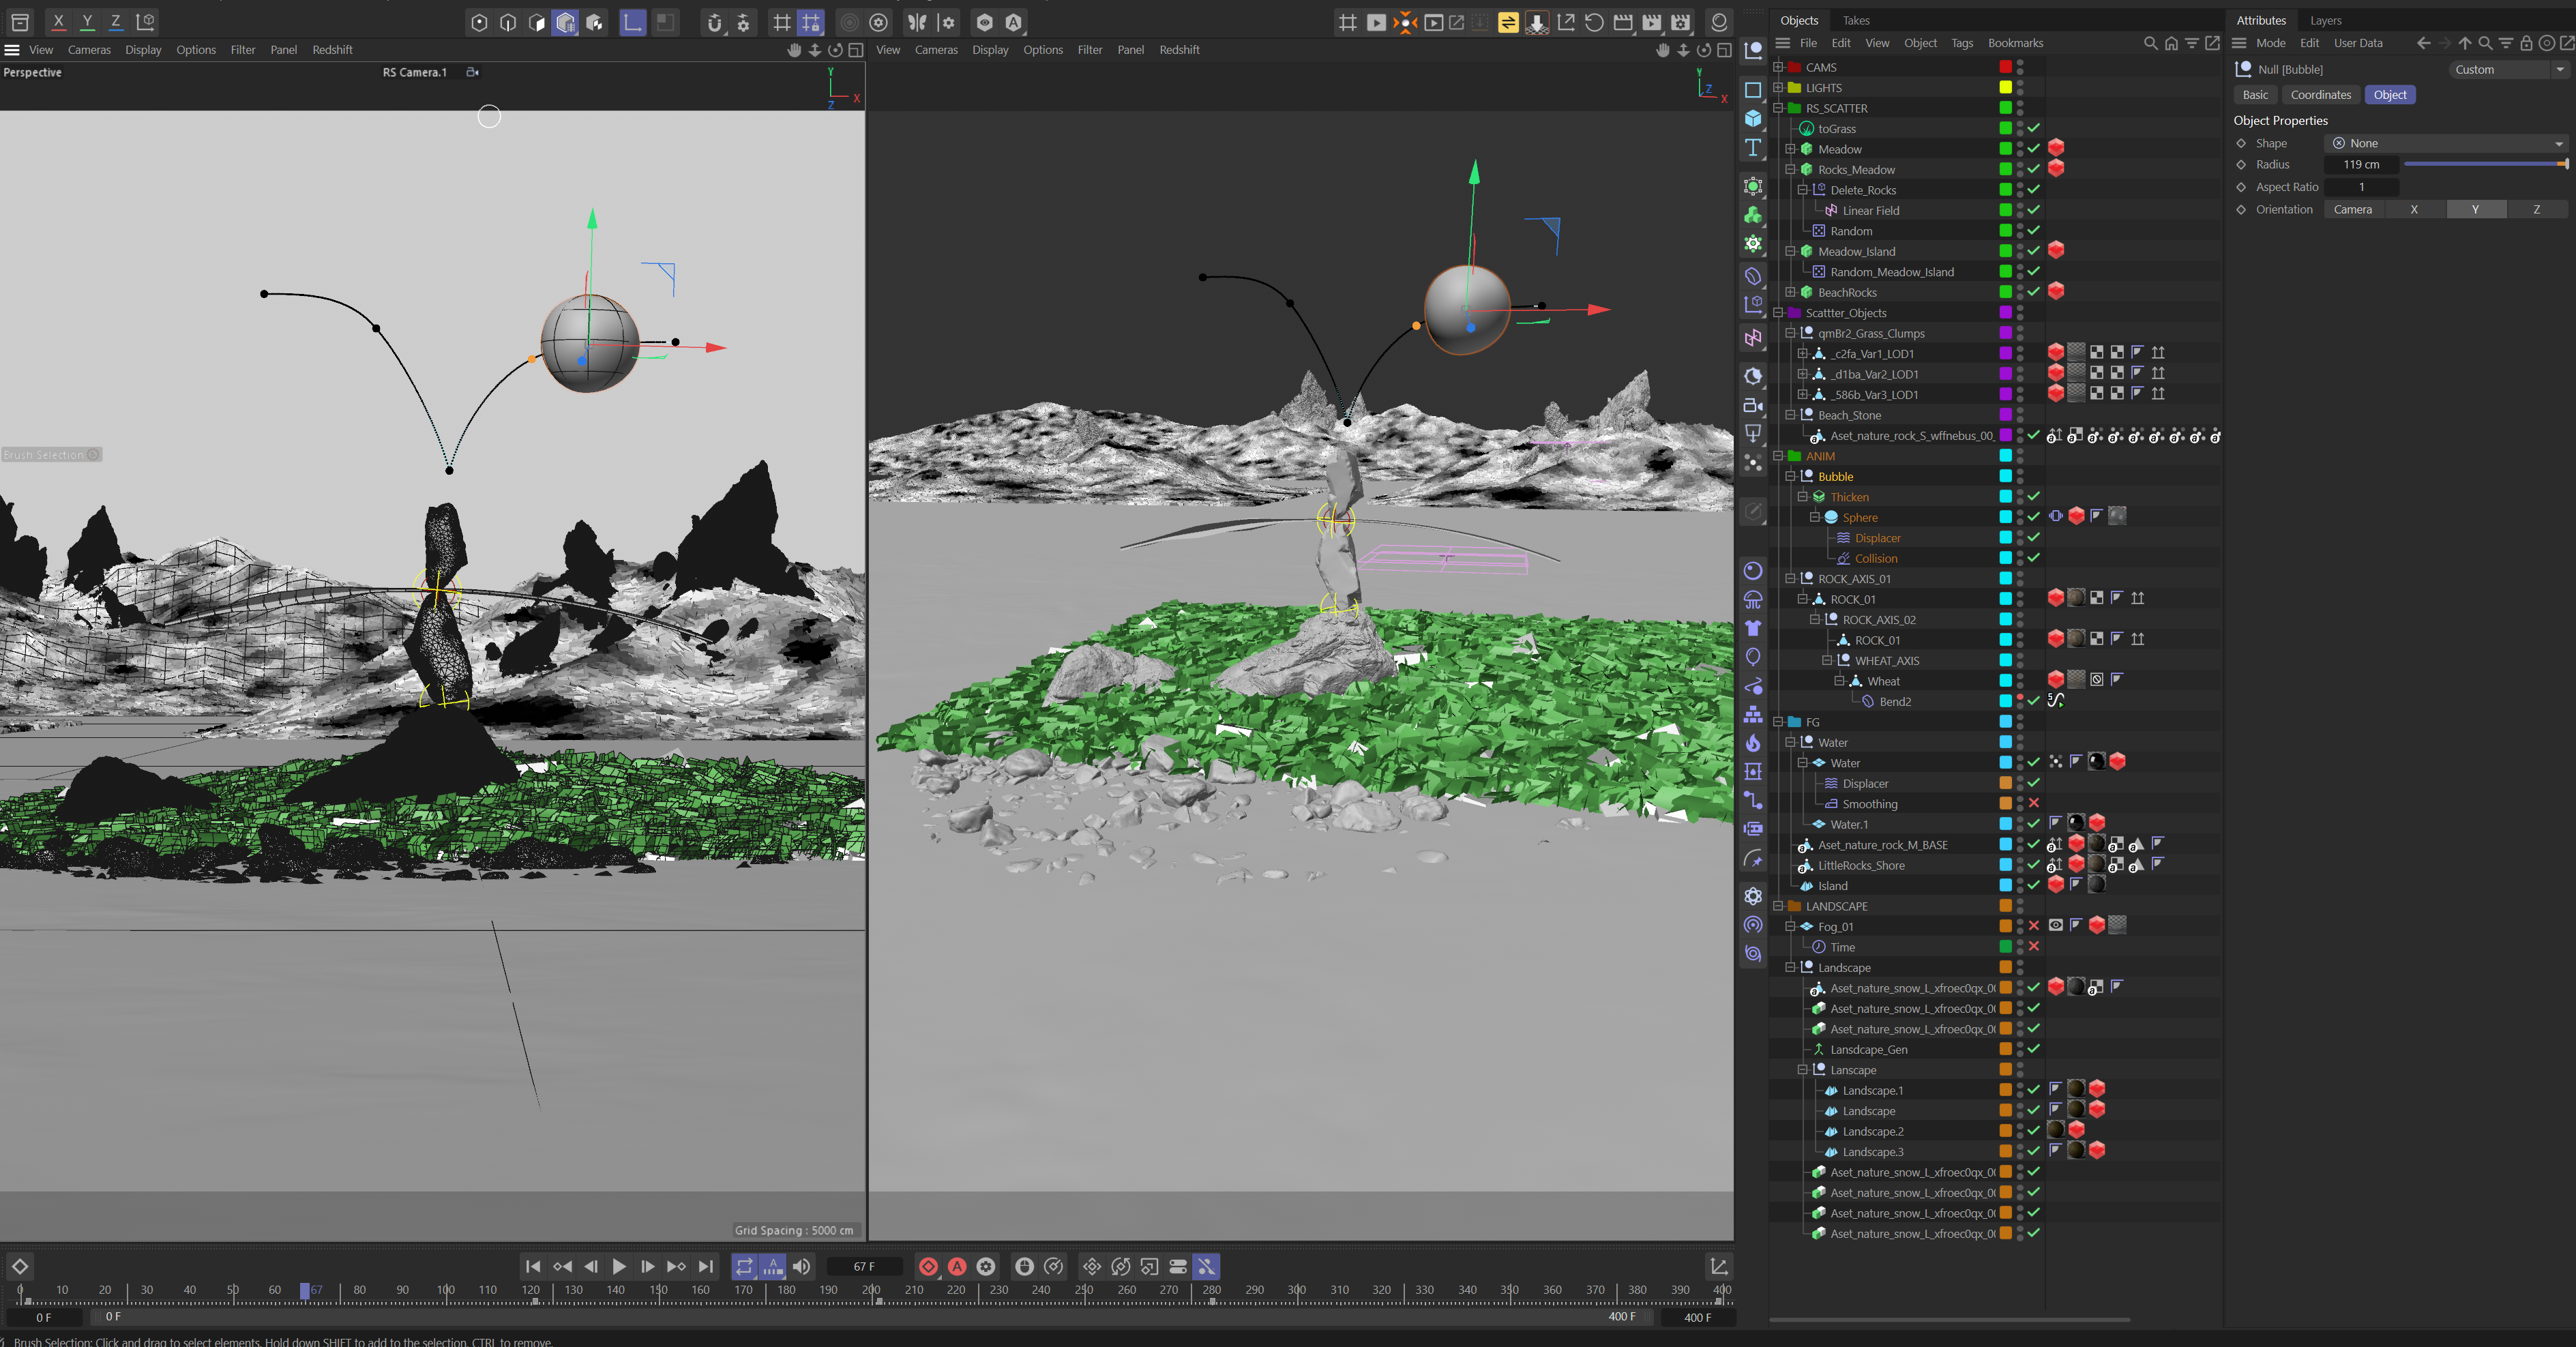Collapse the Scatter_Objects group
Image resolution: width=2576 pixels, height=1347 pixels.
pos(1778,313)
